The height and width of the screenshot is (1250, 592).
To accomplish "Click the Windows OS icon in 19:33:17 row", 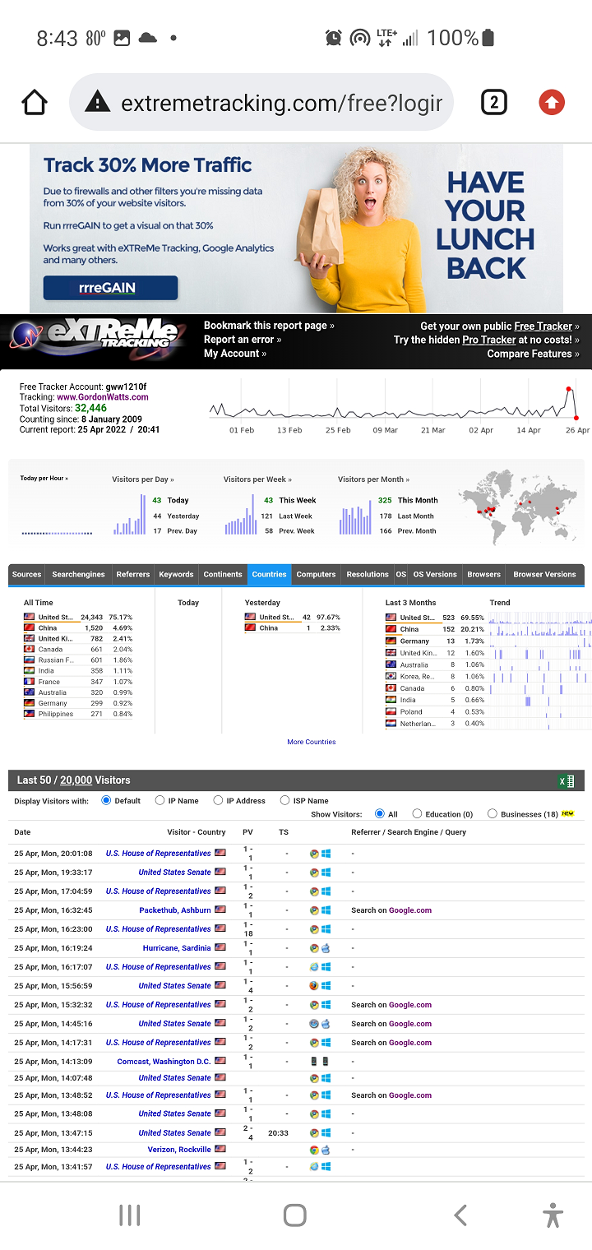I will (326, 873).
